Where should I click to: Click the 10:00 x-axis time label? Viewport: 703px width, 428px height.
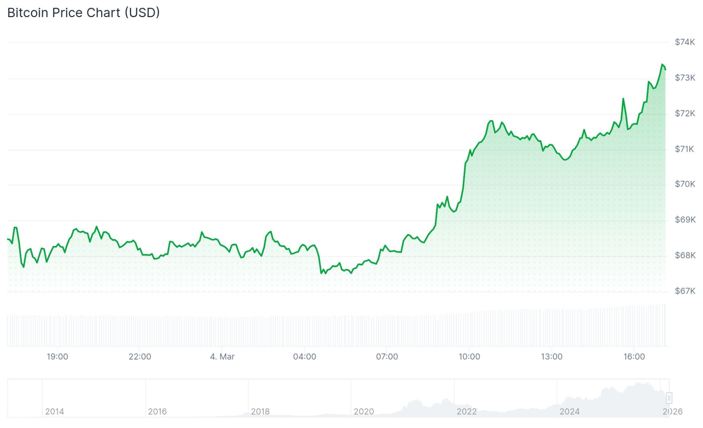tap(469, 357)
